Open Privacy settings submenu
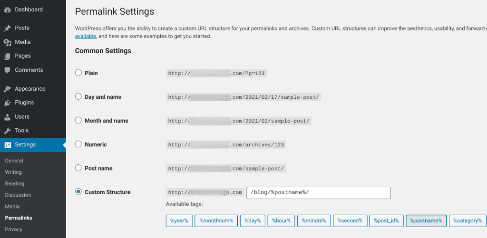 pyautogui.click(x=13, y=229)
